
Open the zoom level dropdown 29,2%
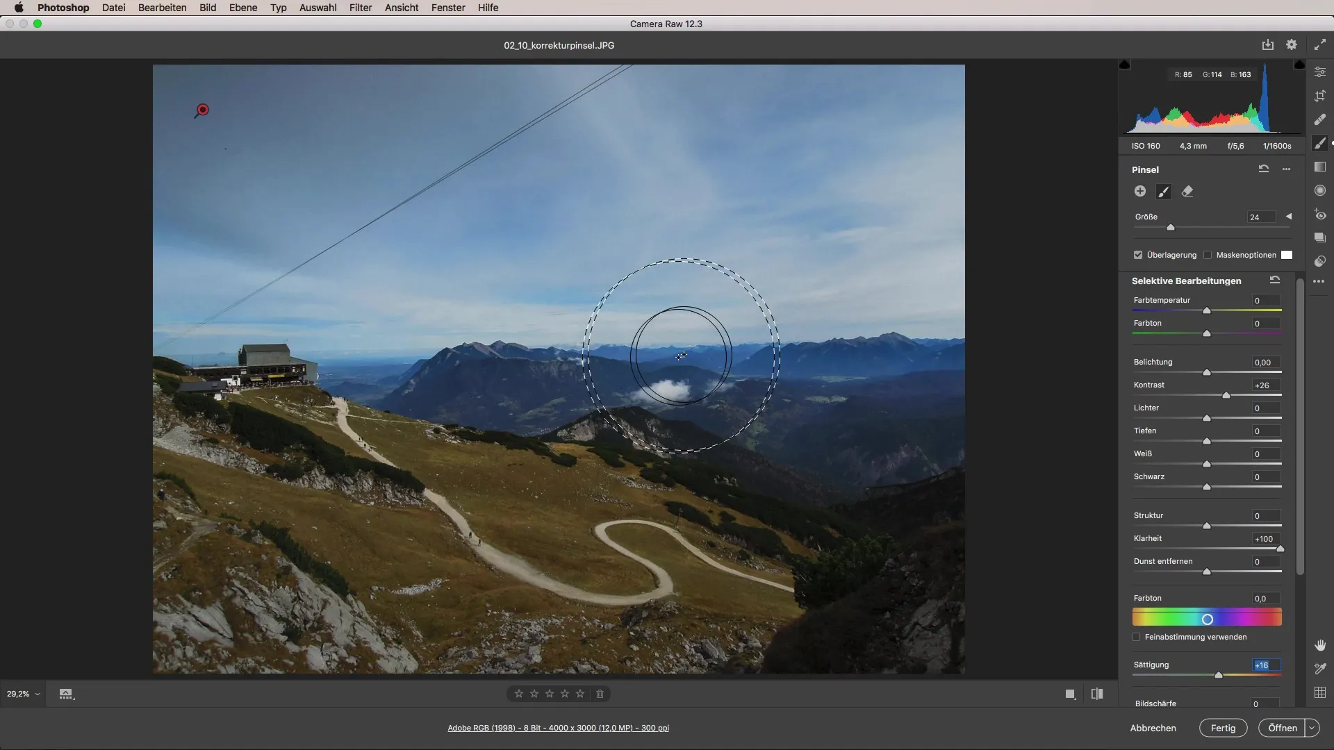(23, 694)
